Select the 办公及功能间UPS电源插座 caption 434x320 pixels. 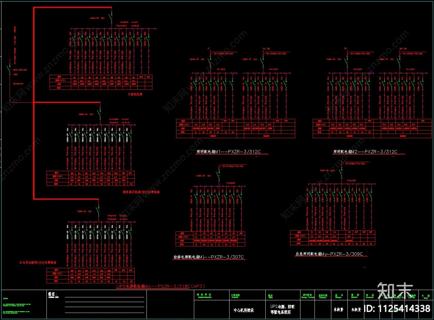pyautogui.click(x=38, y=262)
